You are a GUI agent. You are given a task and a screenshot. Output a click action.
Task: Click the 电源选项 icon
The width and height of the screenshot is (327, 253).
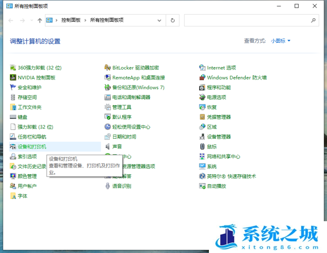click(x=202, y=97)
